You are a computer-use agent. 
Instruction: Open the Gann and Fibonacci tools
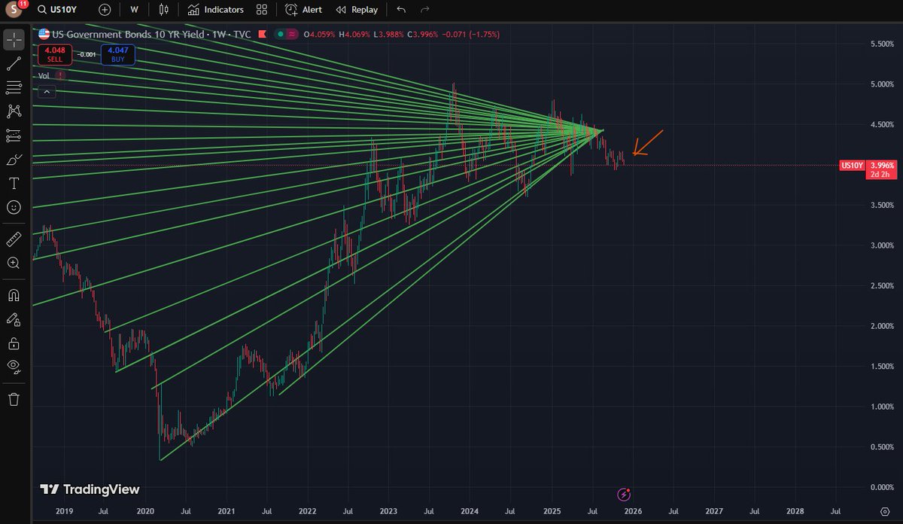[14, 87]
